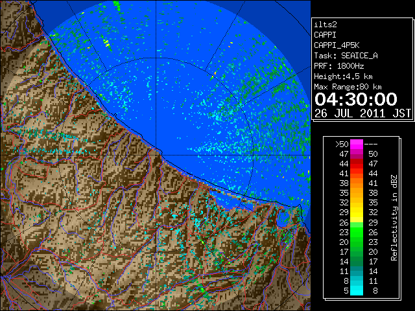Select the 'CAPPI_4P5K' product text
Viewport: 415px width, 311px height.
pyautogui.click(x=337, y=45)
